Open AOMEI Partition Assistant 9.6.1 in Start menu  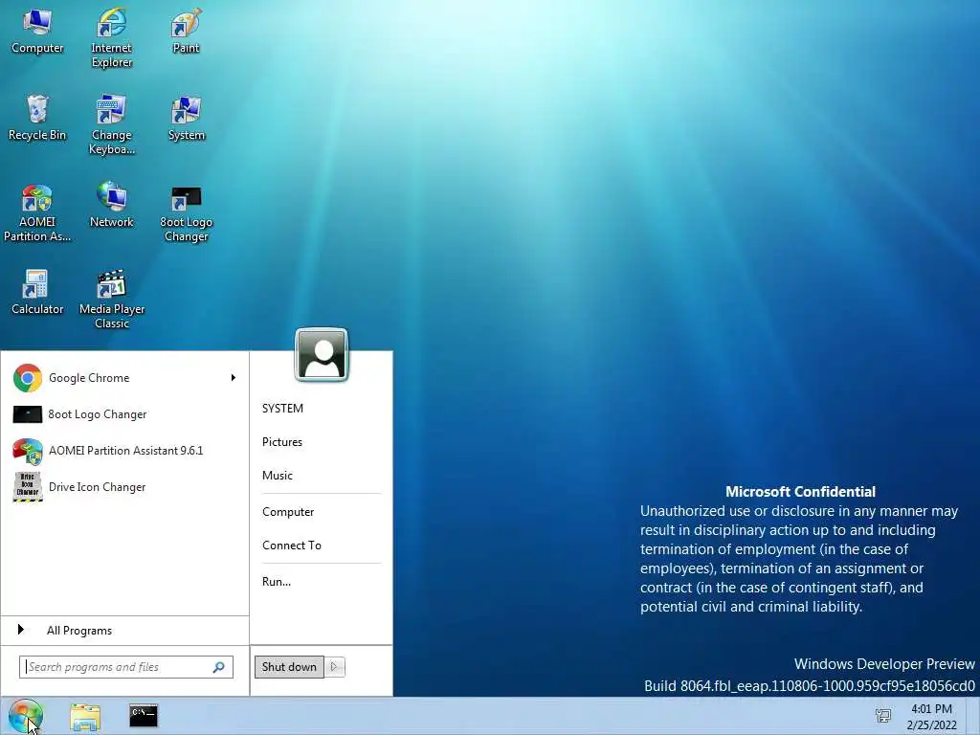125,450
